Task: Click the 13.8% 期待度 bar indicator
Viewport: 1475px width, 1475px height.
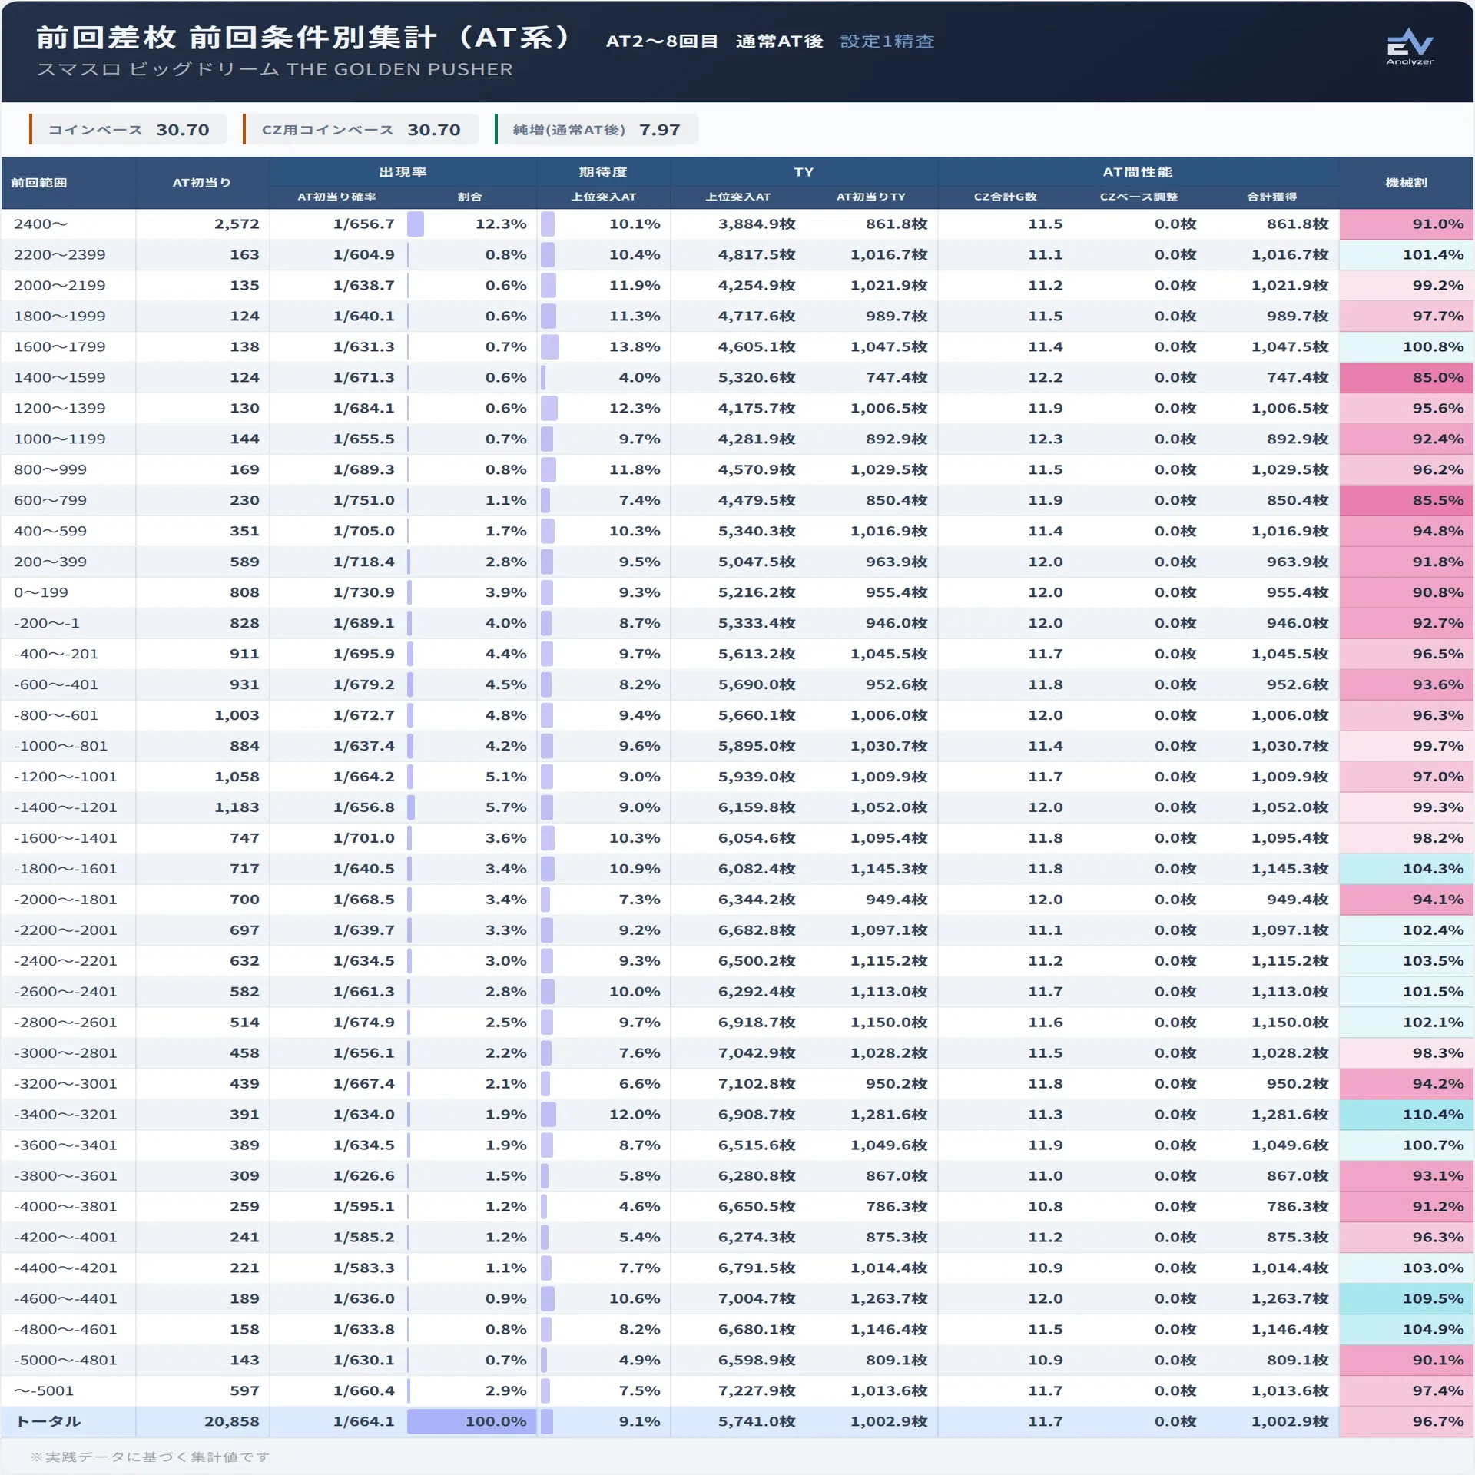Action: [549, 346]
